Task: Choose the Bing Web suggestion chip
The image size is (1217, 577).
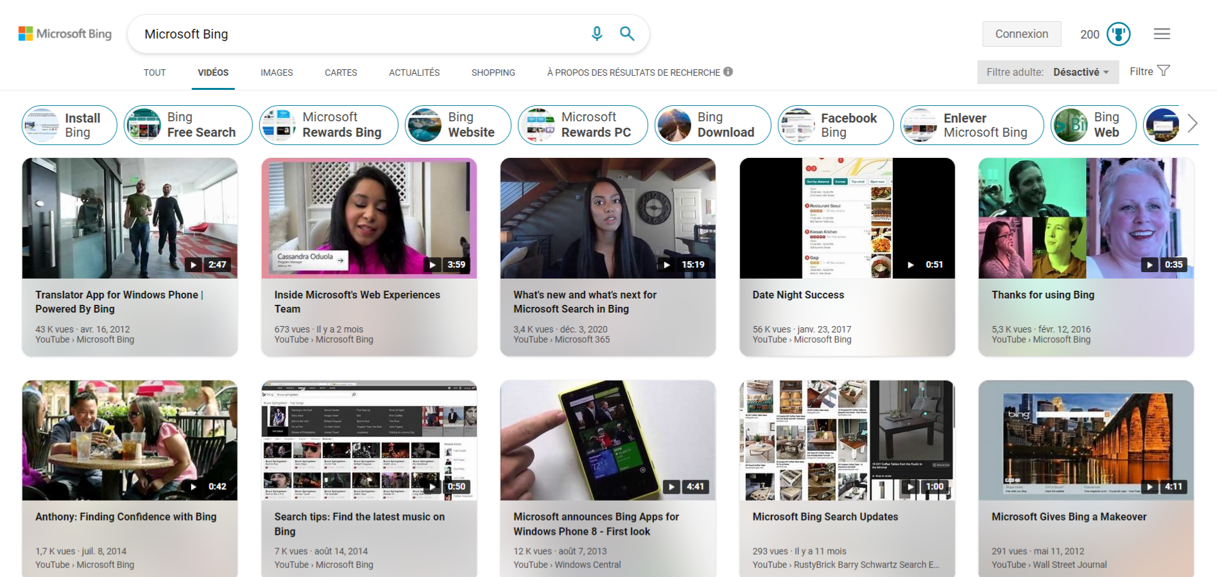Action: [1093, 125]
